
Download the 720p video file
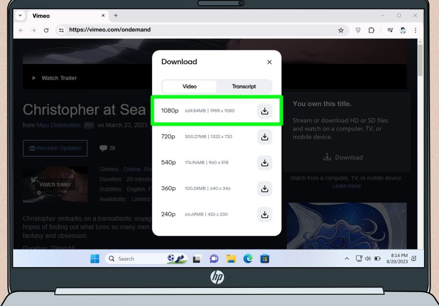pos(264,137)
